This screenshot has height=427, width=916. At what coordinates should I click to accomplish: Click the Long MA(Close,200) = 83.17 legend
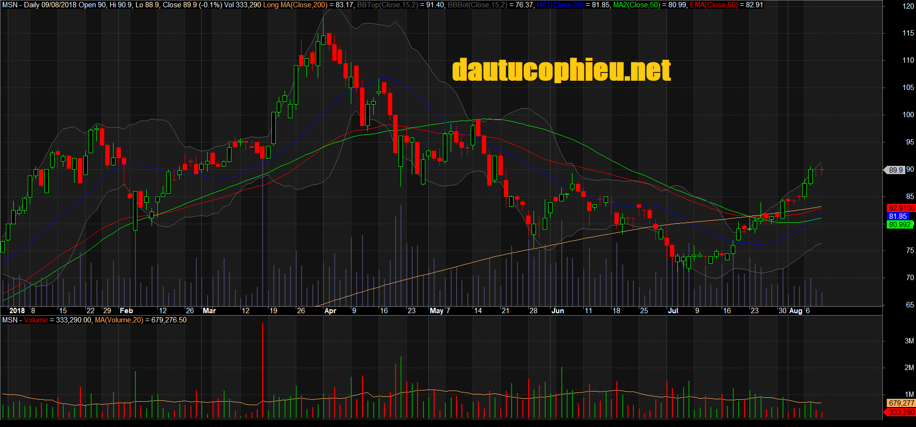tap(308, 5)
